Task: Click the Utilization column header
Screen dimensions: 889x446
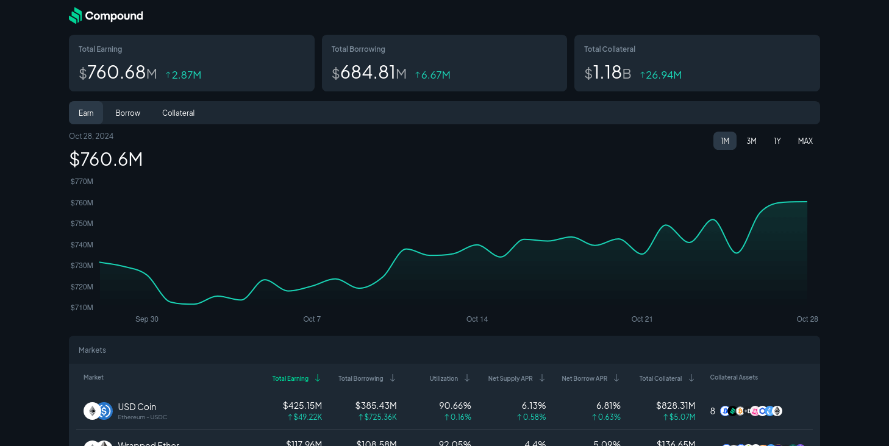Action: point(444,378)
